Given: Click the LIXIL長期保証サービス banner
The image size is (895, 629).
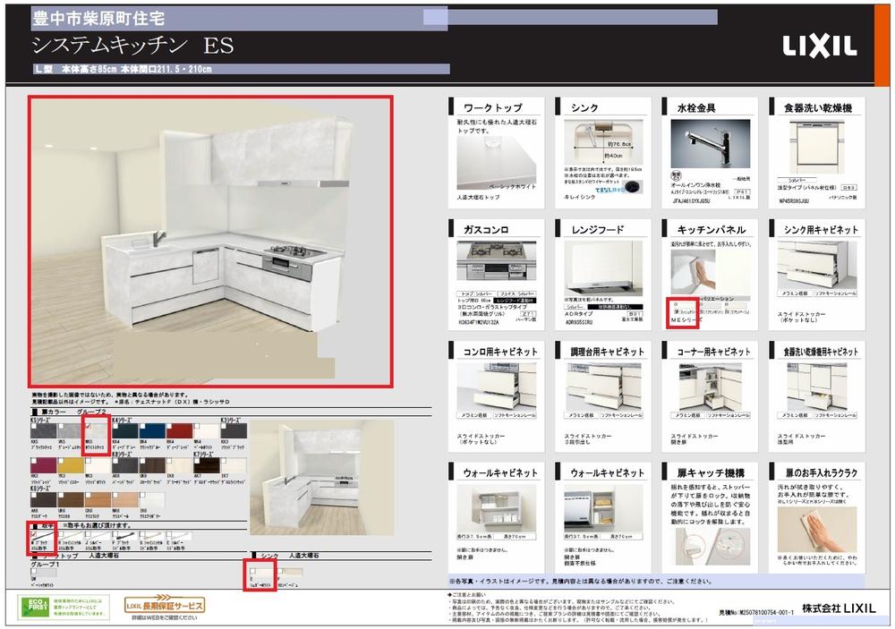Looking at the screenshot, I should point(165,606).
